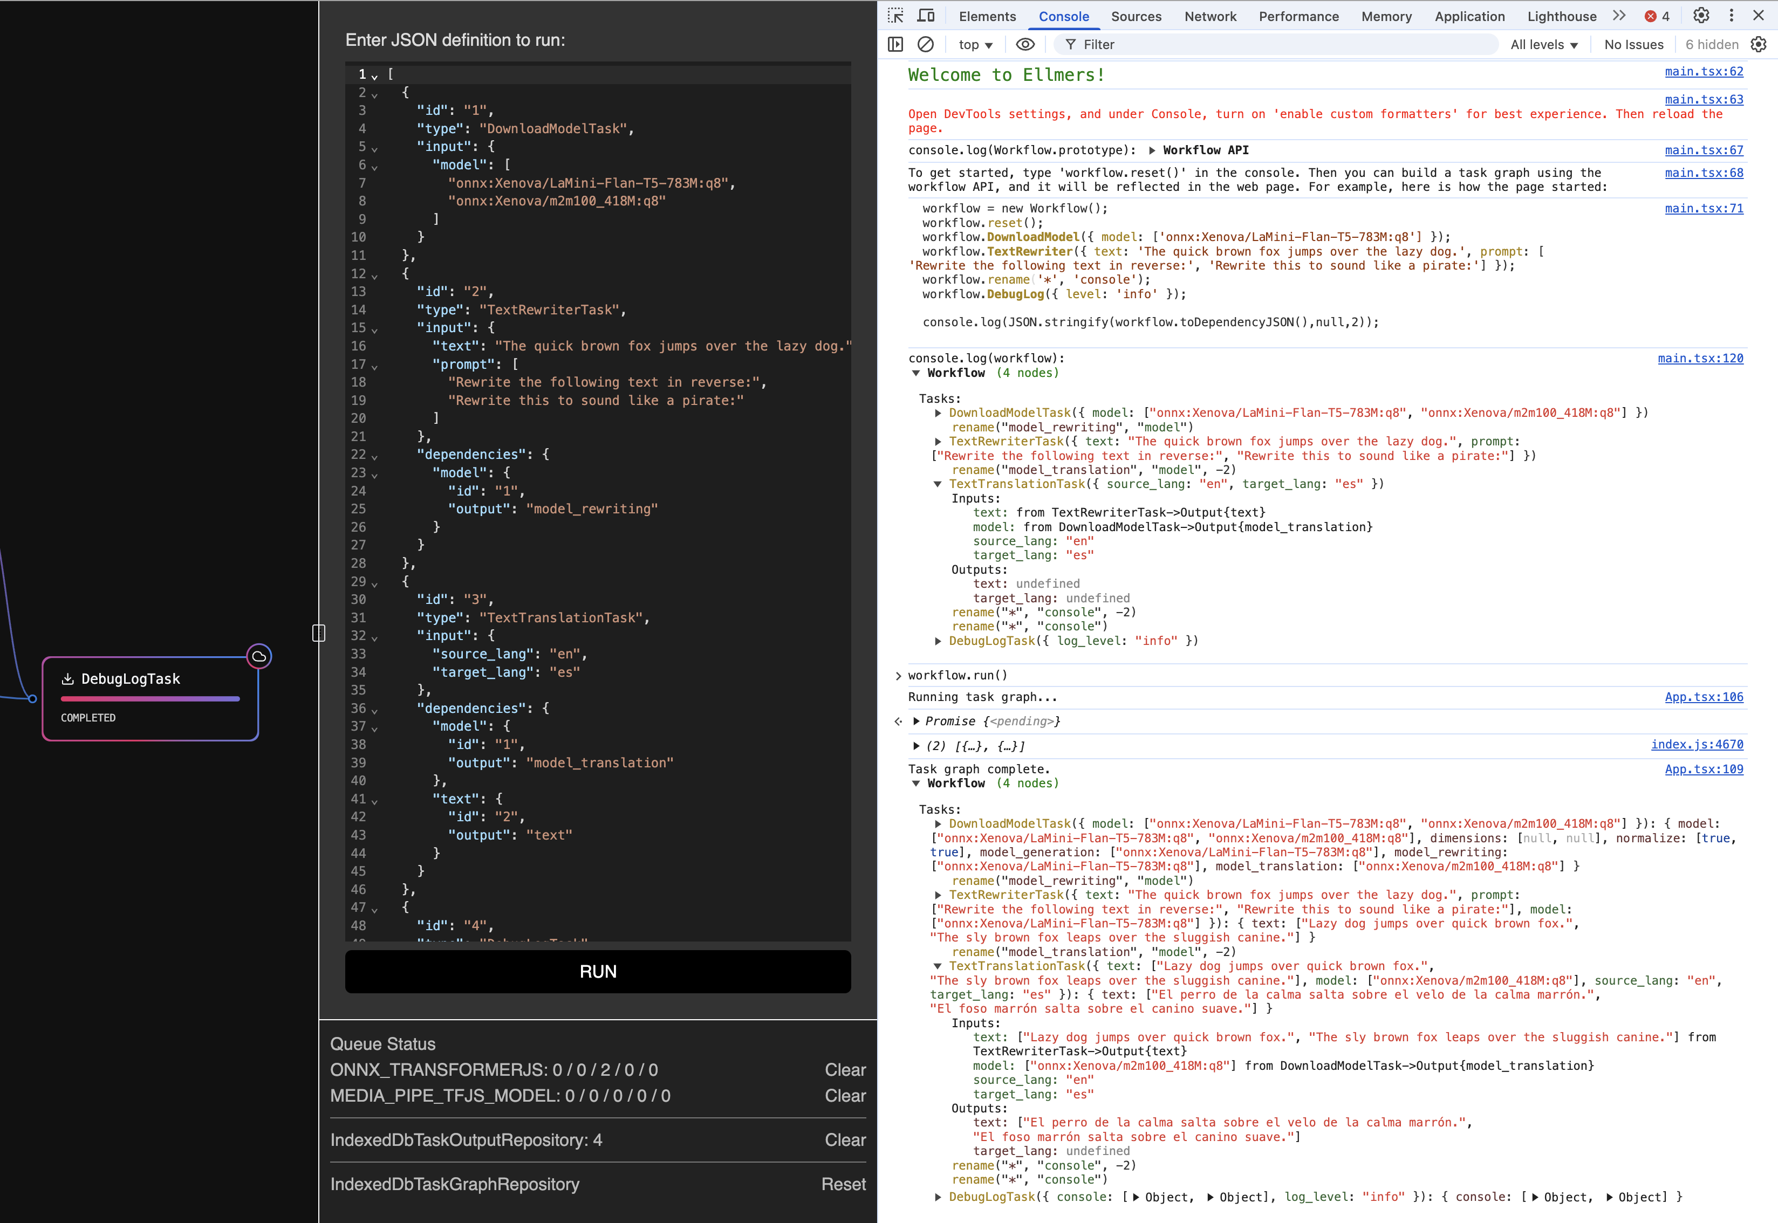Screen dimensions: 1778x1223
Task: Show more DevTools tabs chevron
Action: (1618, 16)
